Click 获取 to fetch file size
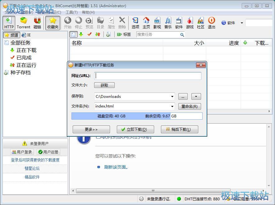Screen dimensions: 275x205 coord(104,85)
